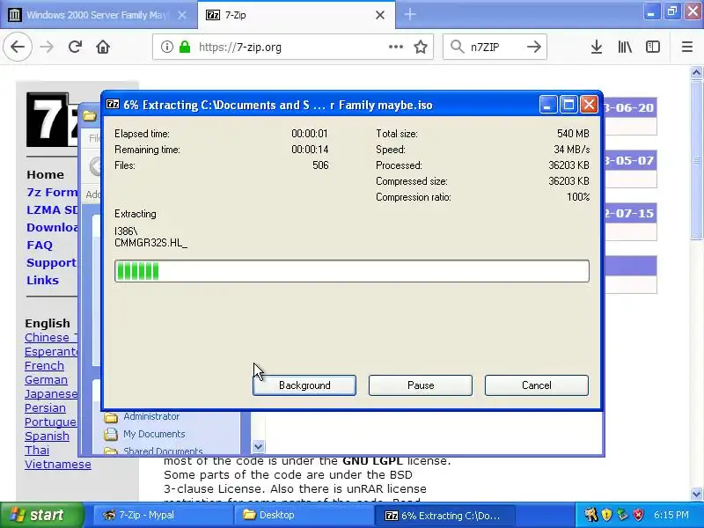Screen dimensions: 704x528
Task: Toggle the browser sidebar icon
Action: pos(653,47)
